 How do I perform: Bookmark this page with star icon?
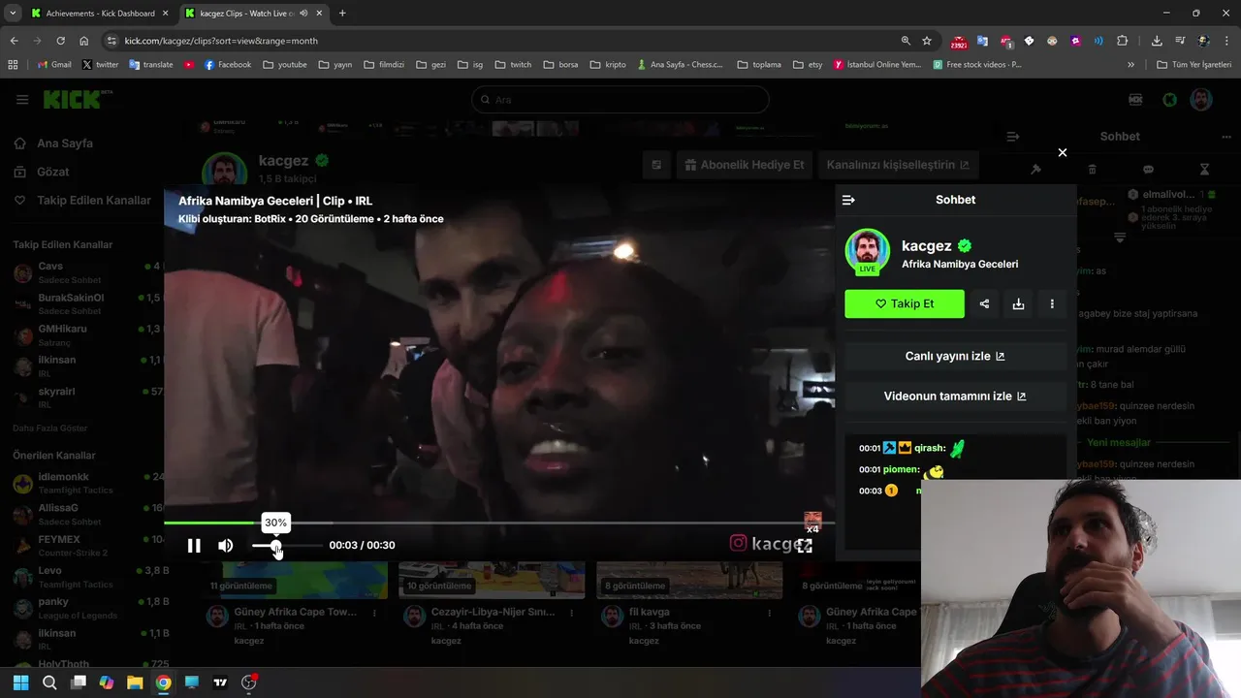(x=927, y=41)
